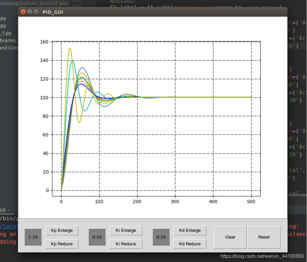Click the y-axis label 100
Image resolution: width=307 pixels, height=262 pixels.
pos(44,98)
